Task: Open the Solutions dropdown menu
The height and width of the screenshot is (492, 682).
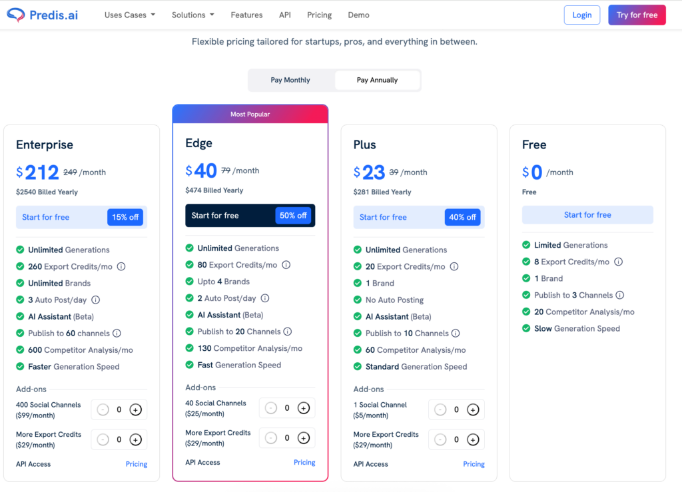Action: pyautogui.click(x=192, y=15)
